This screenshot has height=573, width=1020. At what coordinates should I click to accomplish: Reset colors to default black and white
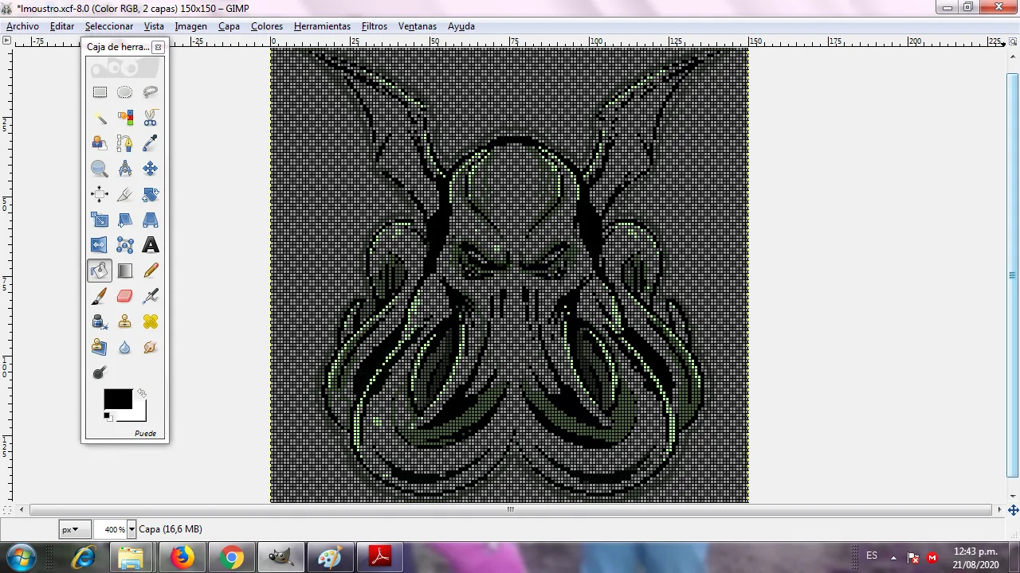click(x=108, y=416)
